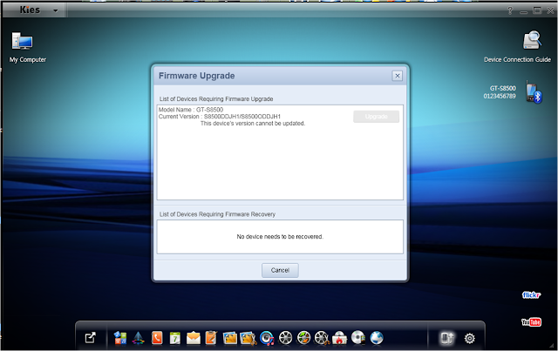The width and height of the screenshot is (558, 351).
Task: Open the video editor reel with scissors
Action: (x=322, y=338)
